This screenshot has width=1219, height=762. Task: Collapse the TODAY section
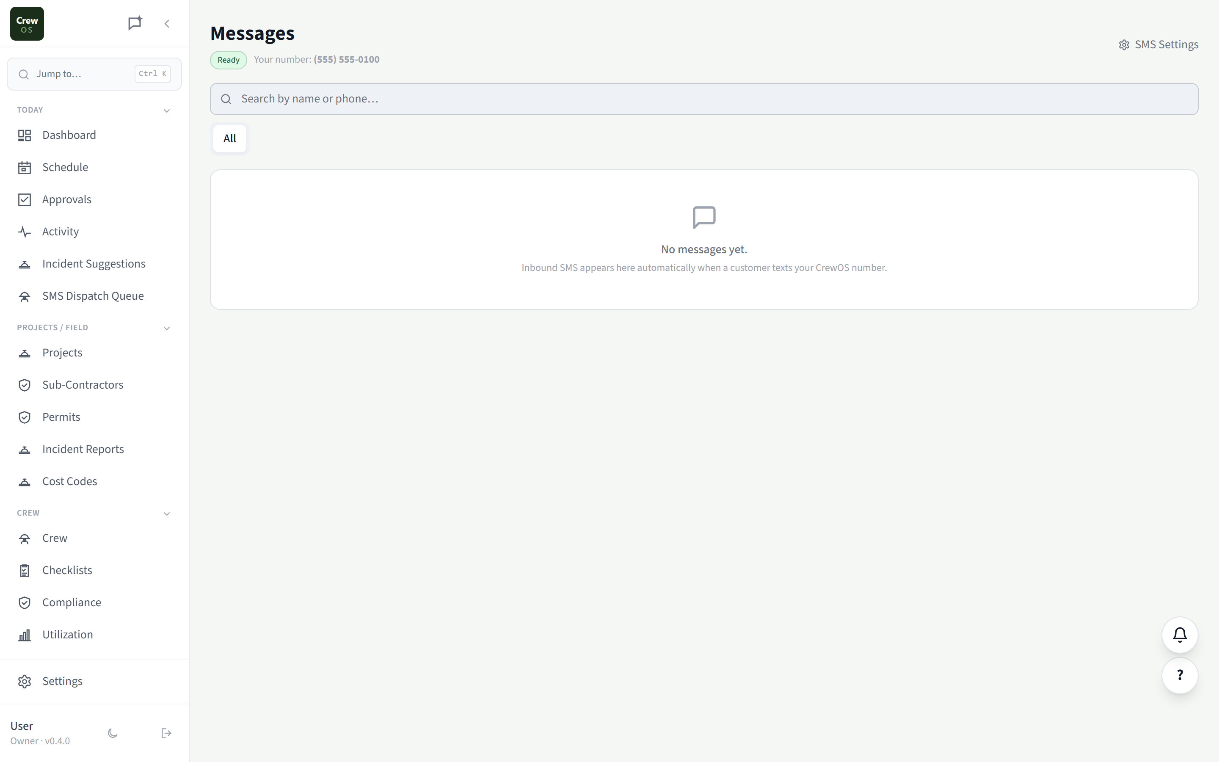167,110
